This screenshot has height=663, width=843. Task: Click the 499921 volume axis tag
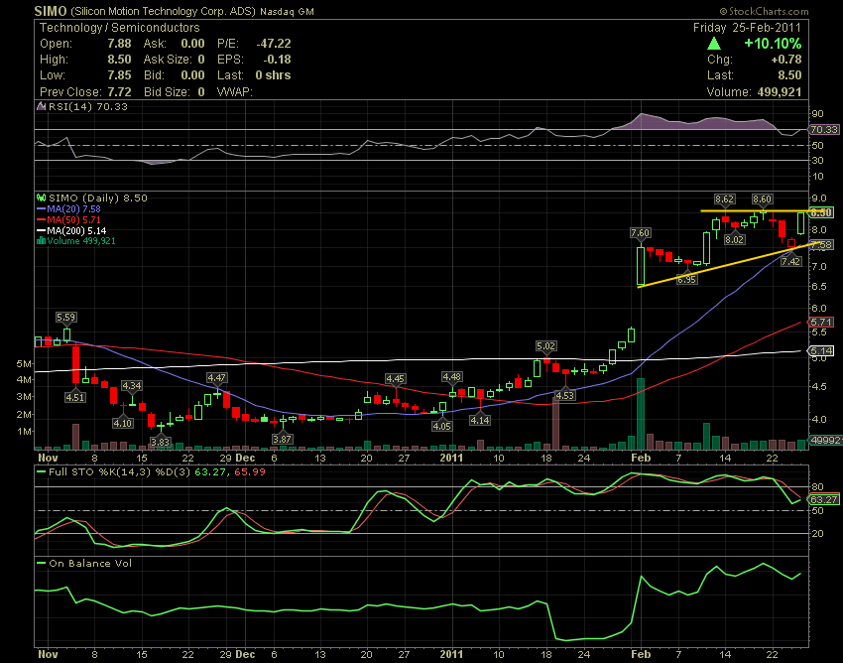pos(826,441)
